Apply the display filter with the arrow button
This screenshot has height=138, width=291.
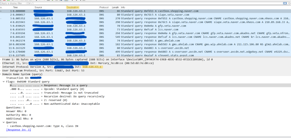coord(285,3)
